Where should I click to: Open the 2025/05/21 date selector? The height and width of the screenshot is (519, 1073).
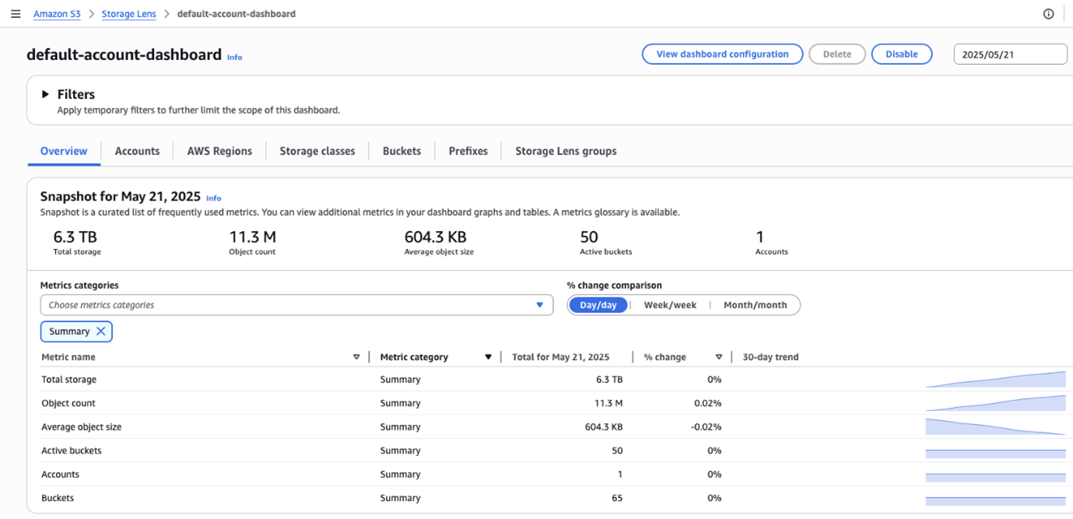1010,54
